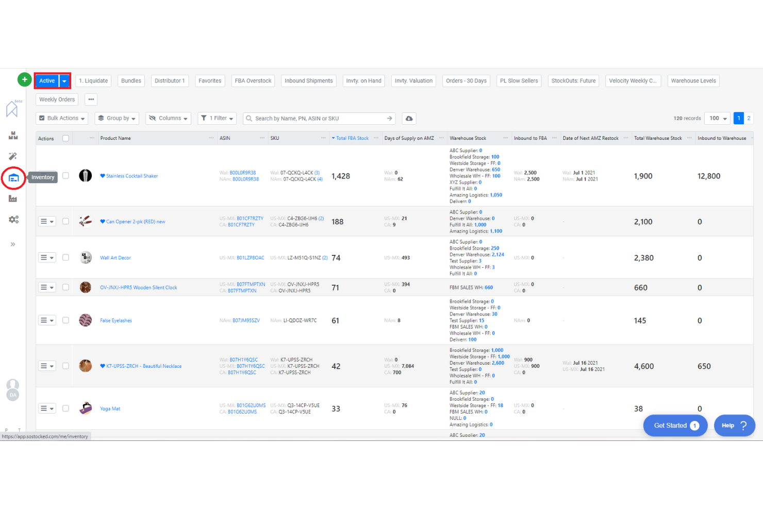This screenshot has width=763, height=509.
Task: Open Settings via the gear icon
Action: [13, 220]
